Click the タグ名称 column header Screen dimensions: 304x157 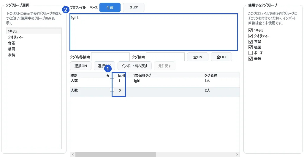click(211, 76)
